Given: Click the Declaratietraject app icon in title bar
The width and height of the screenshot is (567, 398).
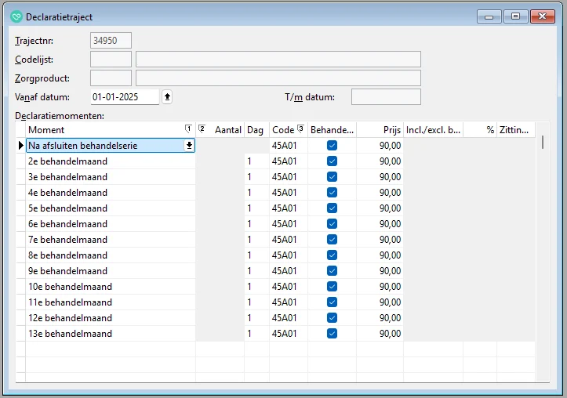Looking at the screenshot, I should (16, 16).
